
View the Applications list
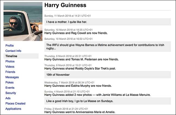13,109
